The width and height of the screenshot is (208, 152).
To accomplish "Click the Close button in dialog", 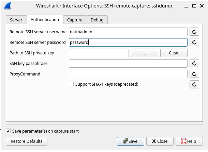I will coord(160,141).
